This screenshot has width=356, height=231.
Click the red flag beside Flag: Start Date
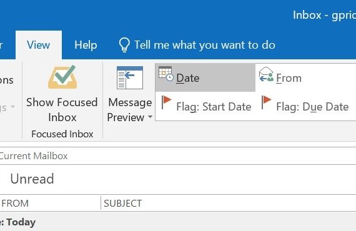166,102
